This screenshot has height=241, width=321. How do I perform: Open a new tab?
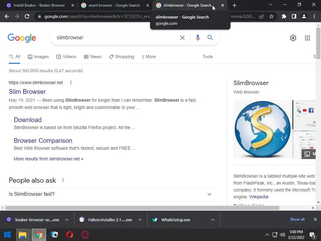[x=234, y=5]
